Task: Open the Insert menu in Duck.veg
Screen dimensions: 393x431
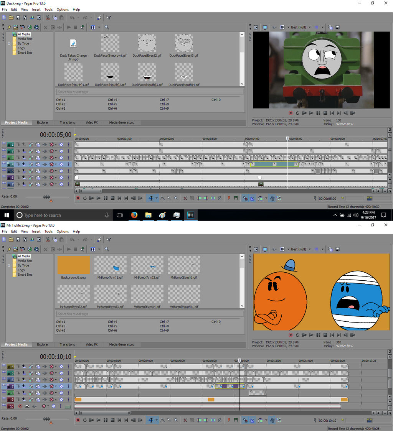Action: [36, 9]
